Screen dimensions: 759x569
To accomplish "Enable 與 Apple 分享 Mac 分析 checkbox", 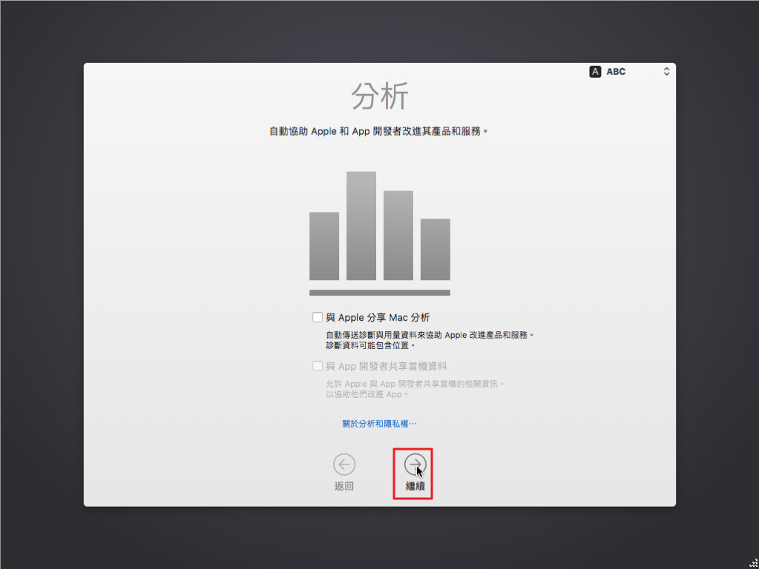I will (318, 317).
